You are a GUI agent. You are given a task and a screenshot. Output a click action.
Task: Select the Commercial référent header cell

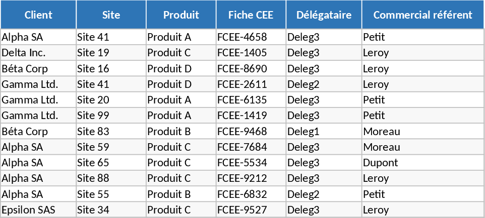422,15
